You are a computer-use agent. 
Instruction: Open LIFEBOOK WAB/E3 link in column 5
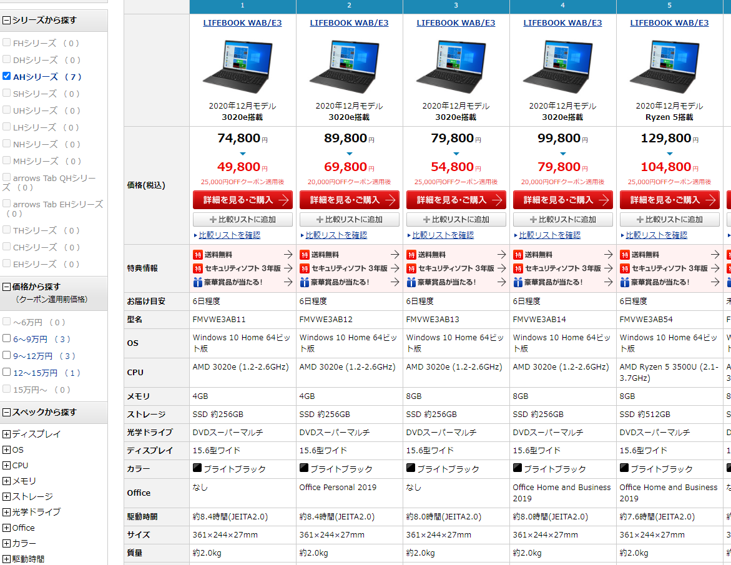click(669, 23)
